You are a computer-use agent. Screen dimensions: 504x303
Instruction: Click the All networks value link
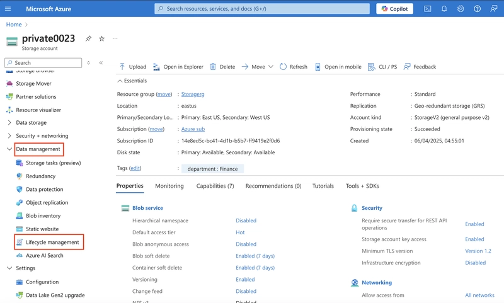click(479, 295)
